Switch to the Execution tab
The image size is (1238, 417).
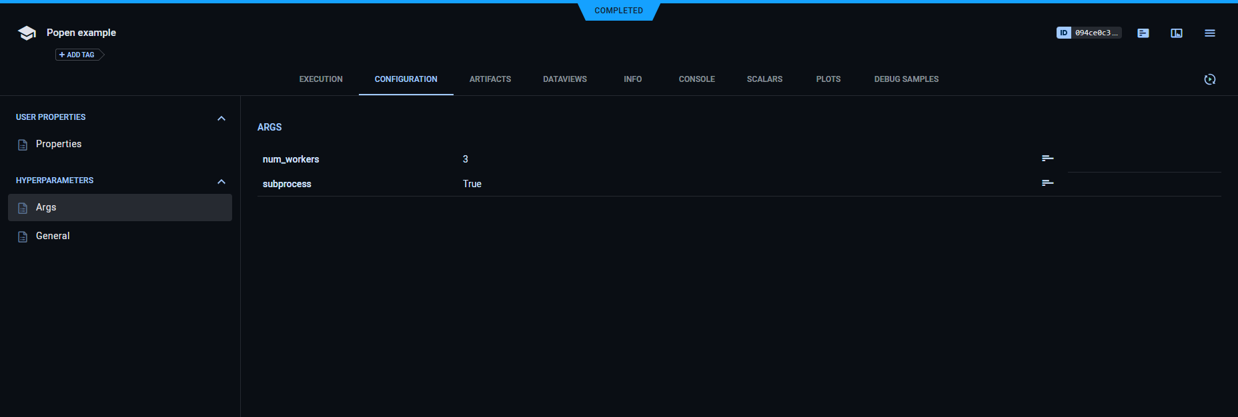click(x=321, y=79)
